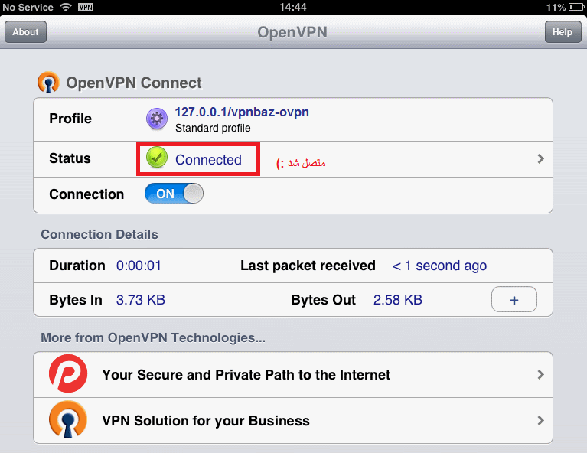Click the battery icon in status bar
Screen dimensions: 587x453
pyautogui.click(x=576, y=7)
